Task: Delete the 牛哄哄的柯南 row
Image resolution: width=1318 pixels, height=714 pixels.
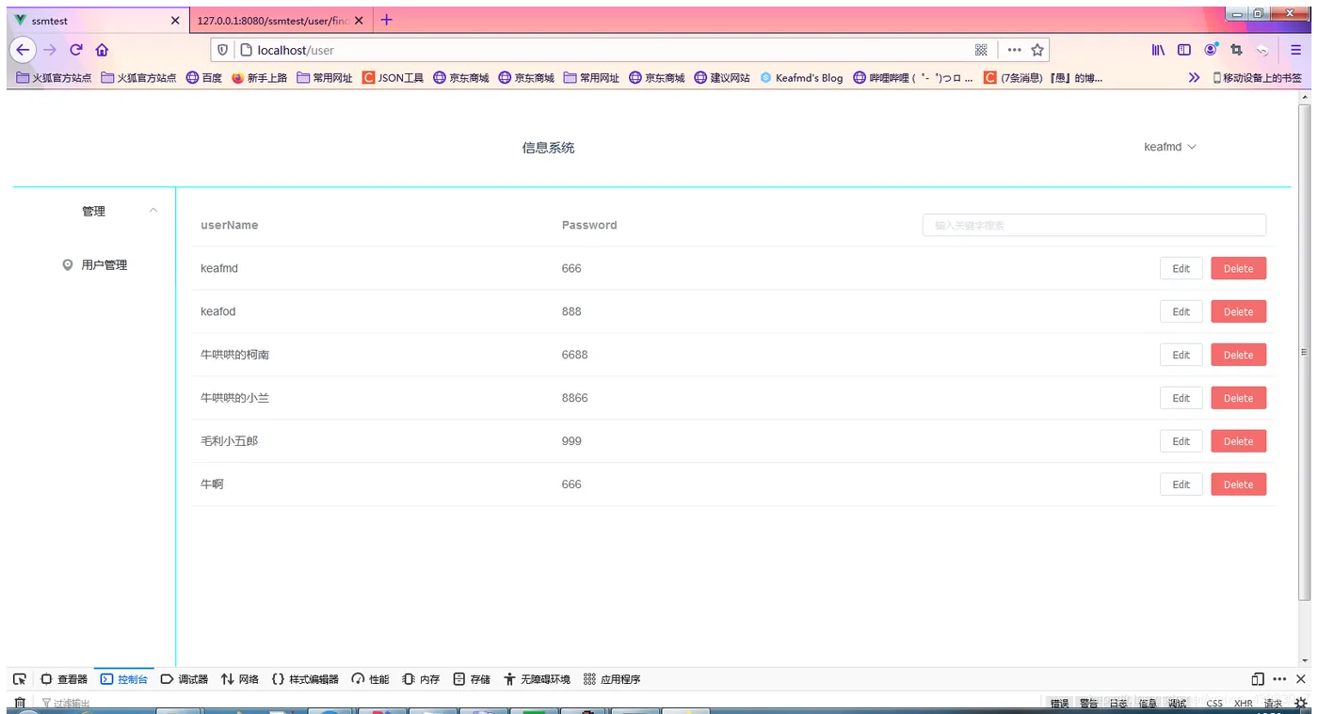Action: tap(1238, 356)
